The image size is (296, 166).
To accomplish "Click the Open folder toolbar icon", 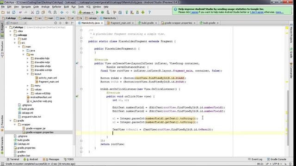I will point(3,12).
